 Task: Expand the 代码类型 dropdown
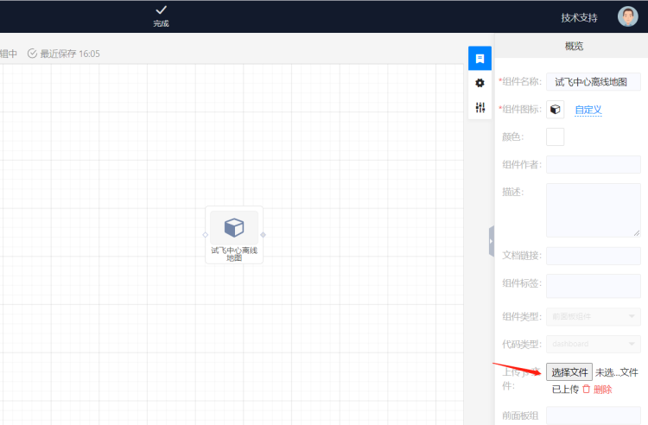point(593,344)
